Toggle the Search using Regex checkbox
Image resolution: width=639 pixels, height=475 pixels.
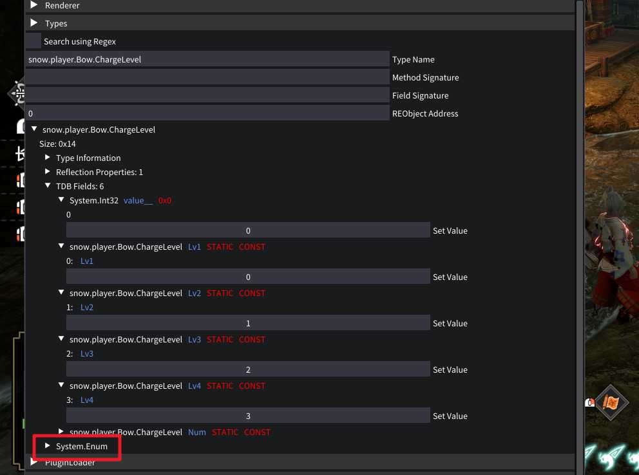33,41
